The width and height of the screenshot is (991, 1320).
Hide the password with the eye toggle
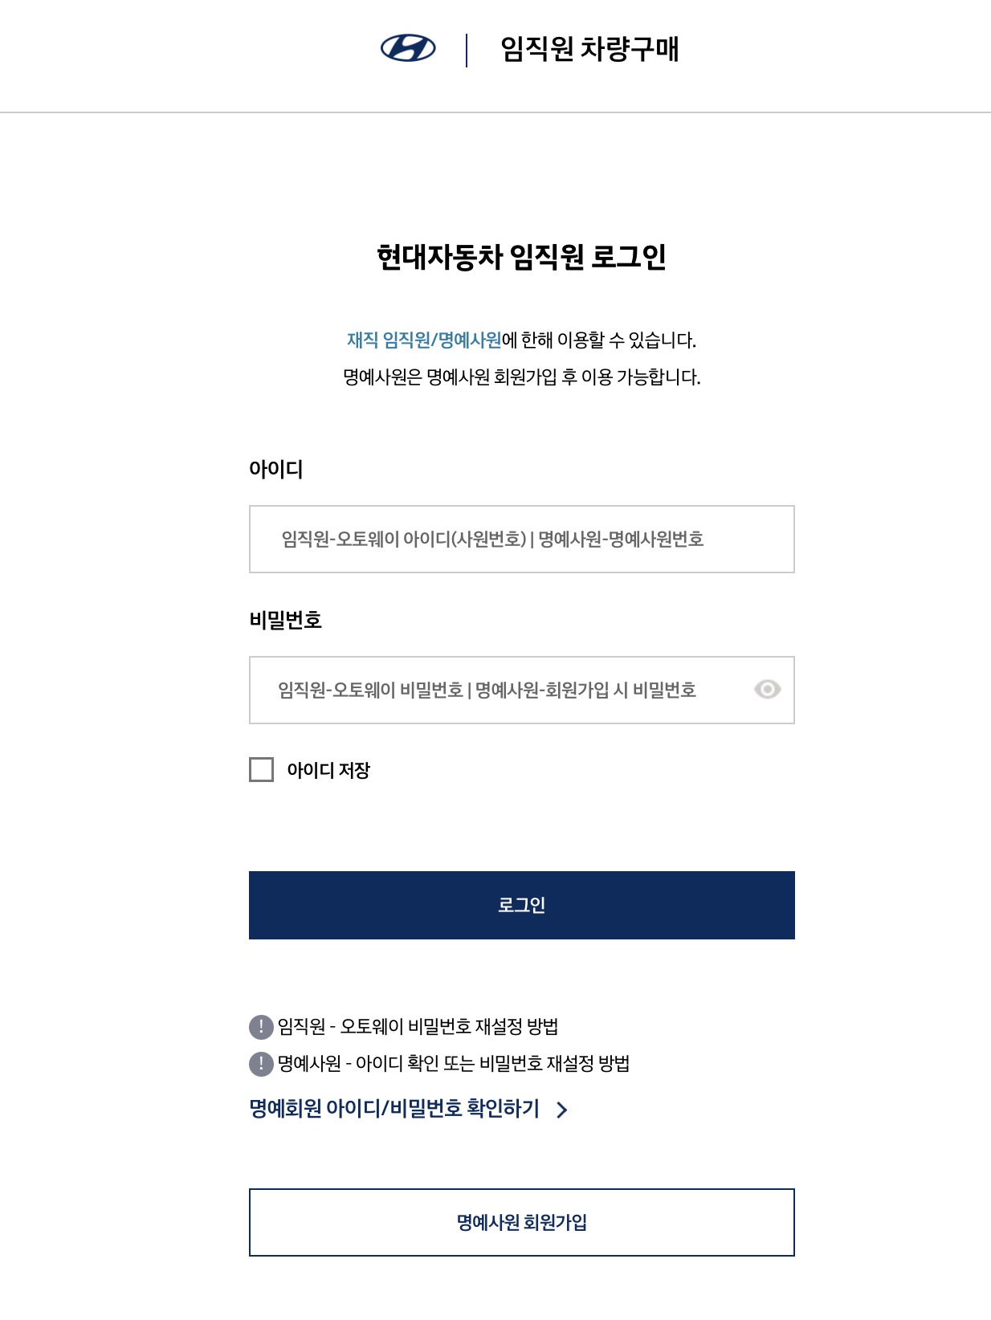[769, 690]
